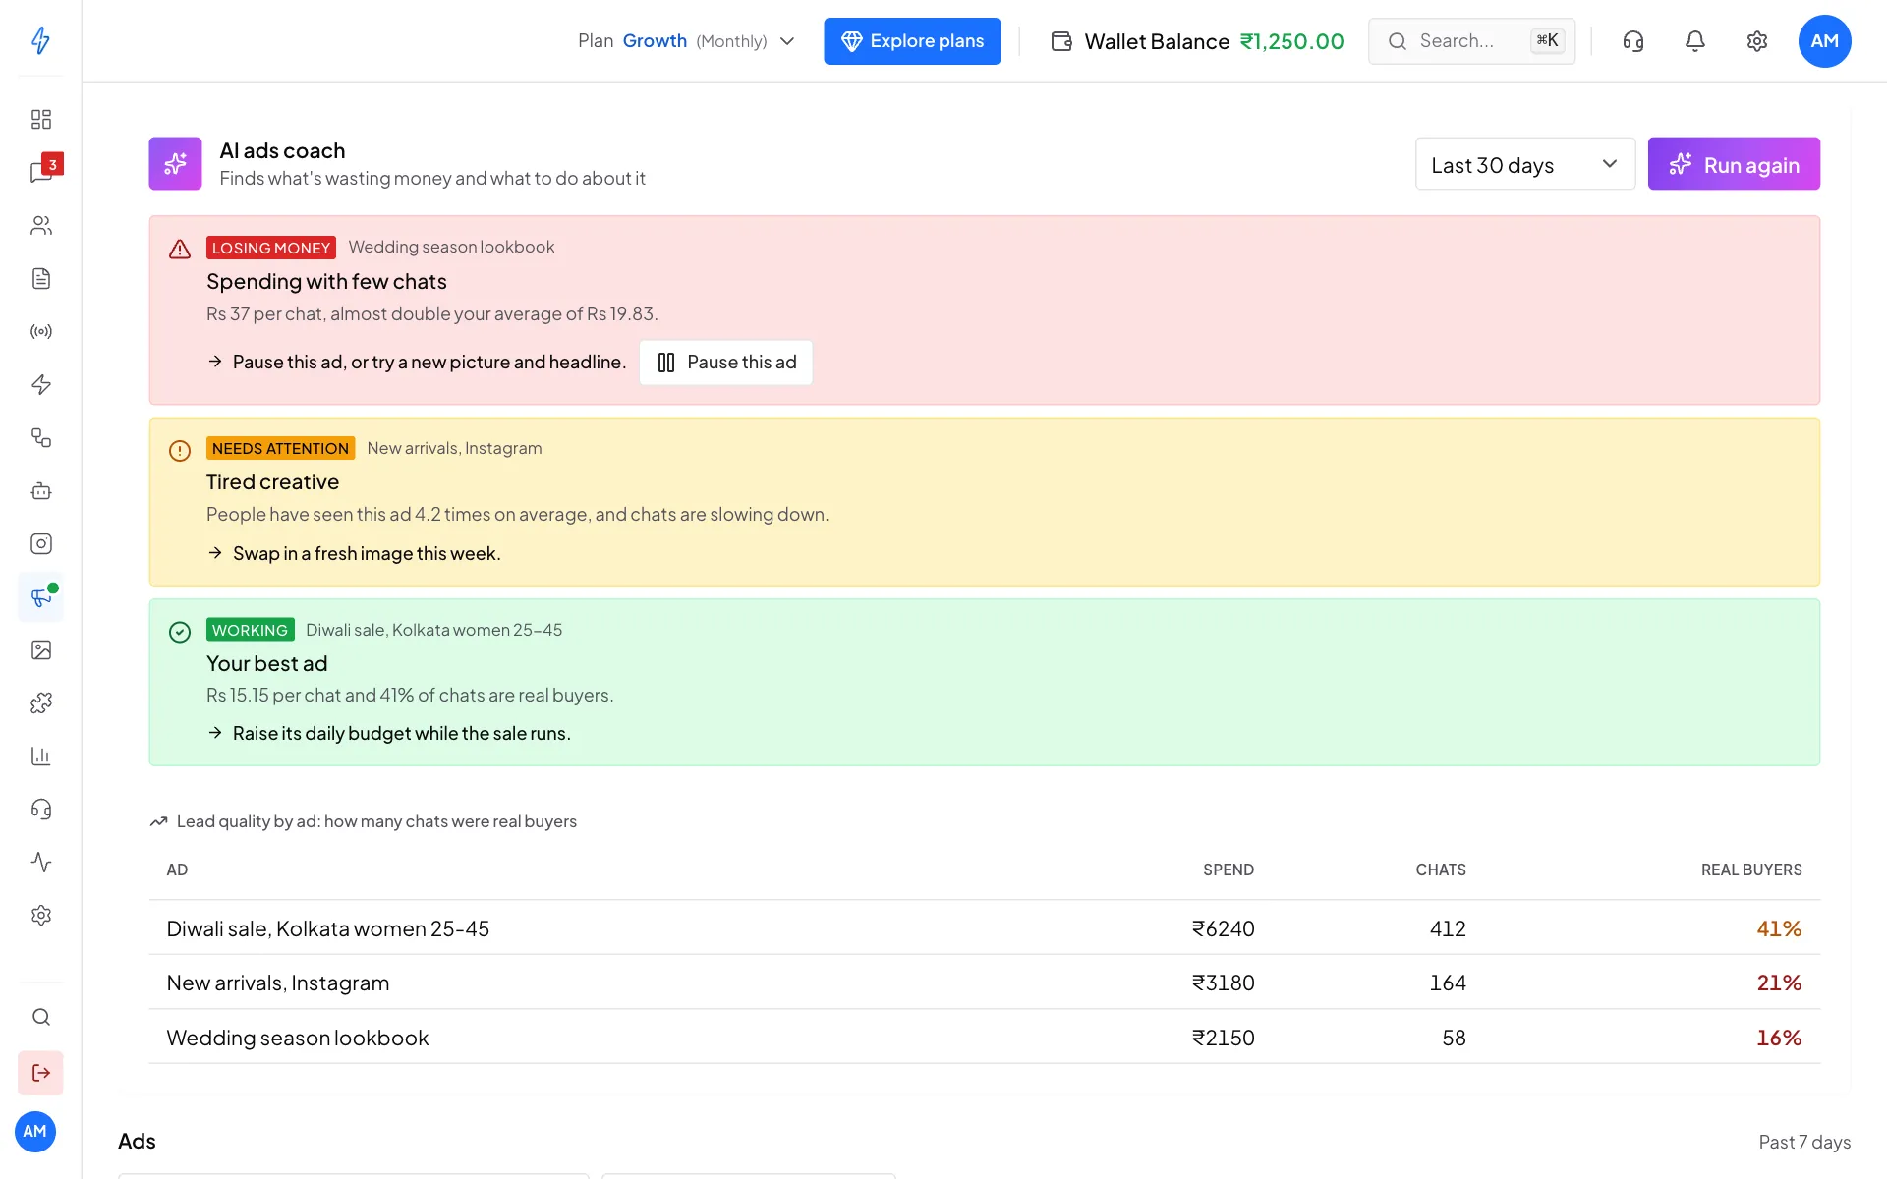Open the sidebar support headset icon
The image size is (1887, 1179).
point(40,809)
